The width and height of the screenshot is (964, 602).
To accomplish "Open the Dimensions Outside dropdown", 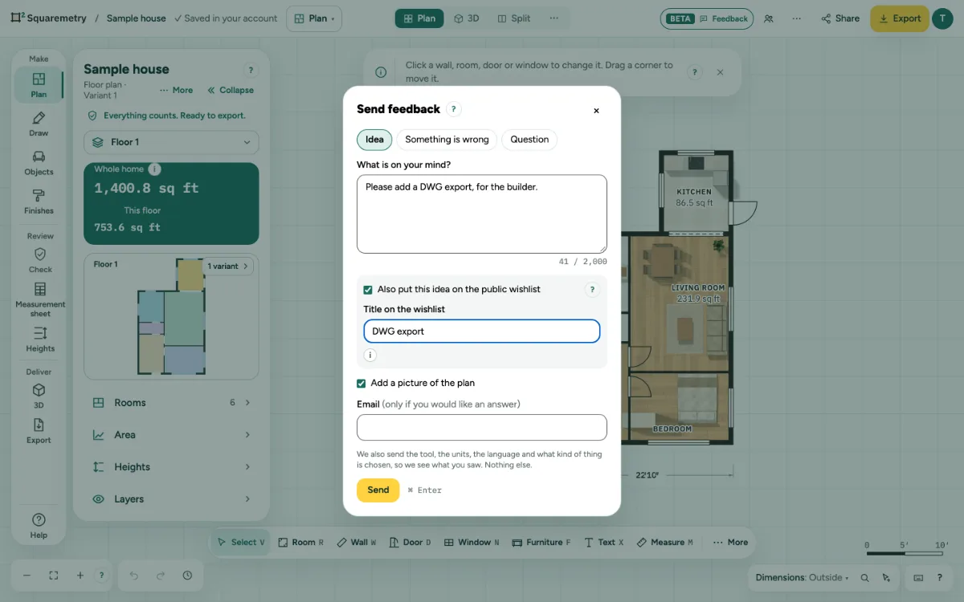I will [x=802, y=577].
